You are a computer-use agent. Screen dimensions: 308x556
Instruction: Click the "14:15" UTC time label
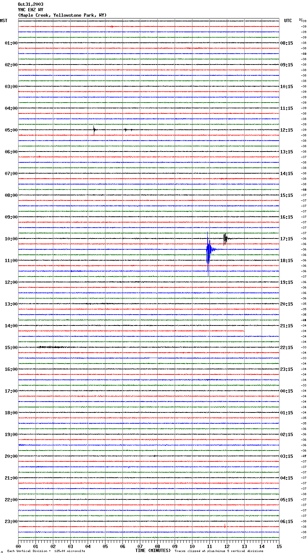tap(287, 174)
